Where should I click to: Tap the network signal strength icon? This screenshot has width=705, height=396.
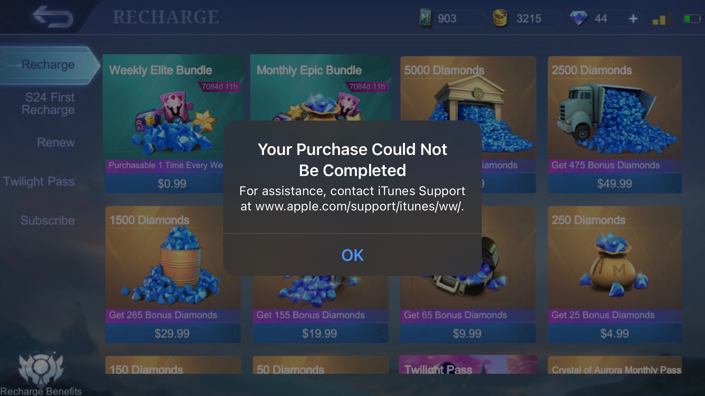[662, 19]
